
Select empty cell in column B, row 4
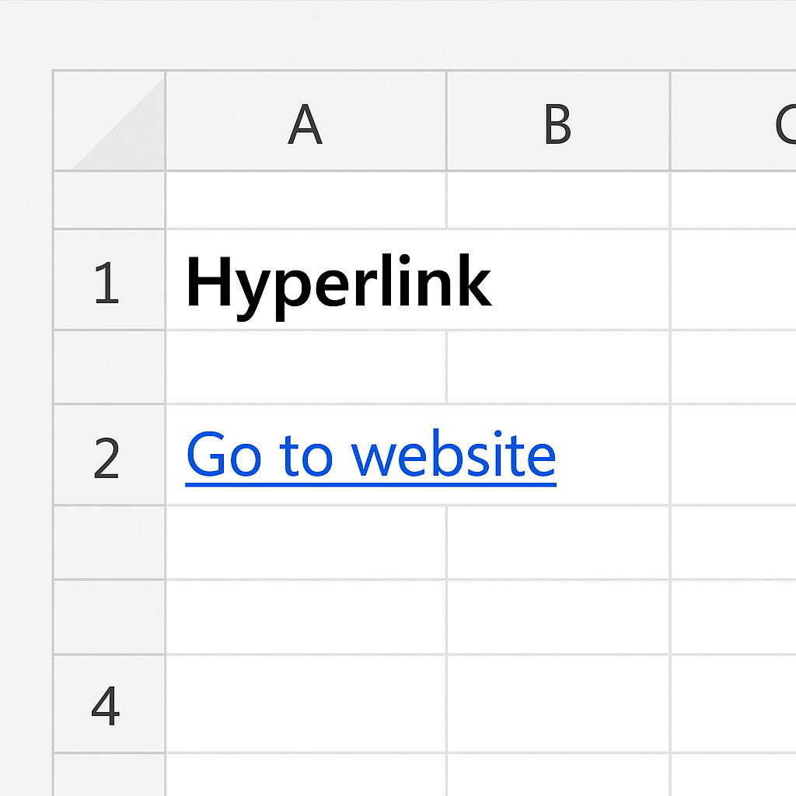tap(557, 704)
